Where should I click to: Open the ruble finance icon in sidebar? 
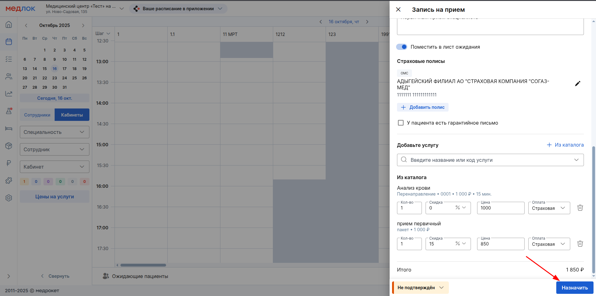pos(9,163)
